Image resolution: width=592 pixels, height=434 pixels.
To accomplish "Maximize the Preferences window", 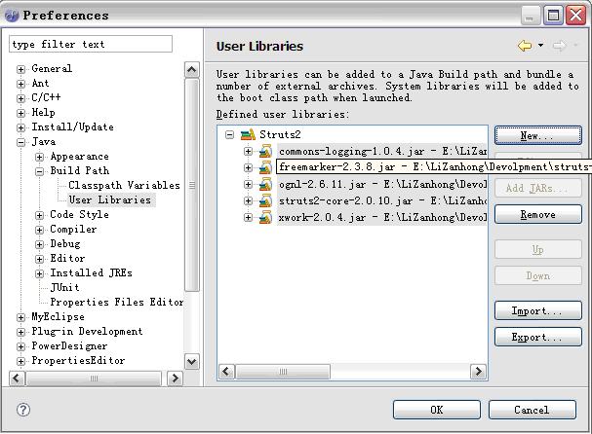I will pyautogui.click(x=554, y=15).
